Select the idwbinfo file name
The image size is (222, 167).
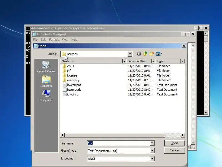pos(73,94)
